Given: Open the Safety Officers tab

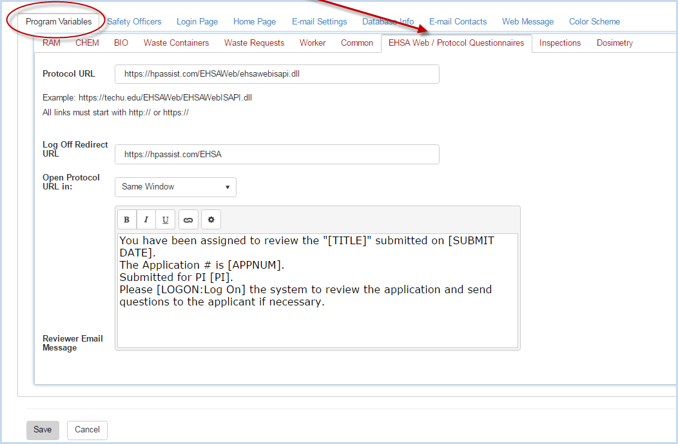Looking at the screenshot, I should [134, 22].
